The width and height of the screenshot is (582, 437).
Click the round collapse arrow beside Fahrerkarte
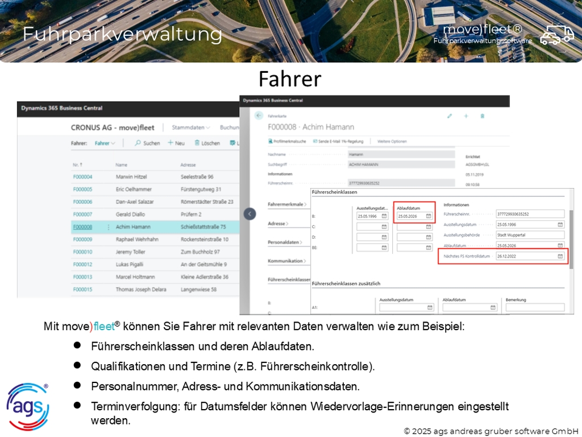250,214
